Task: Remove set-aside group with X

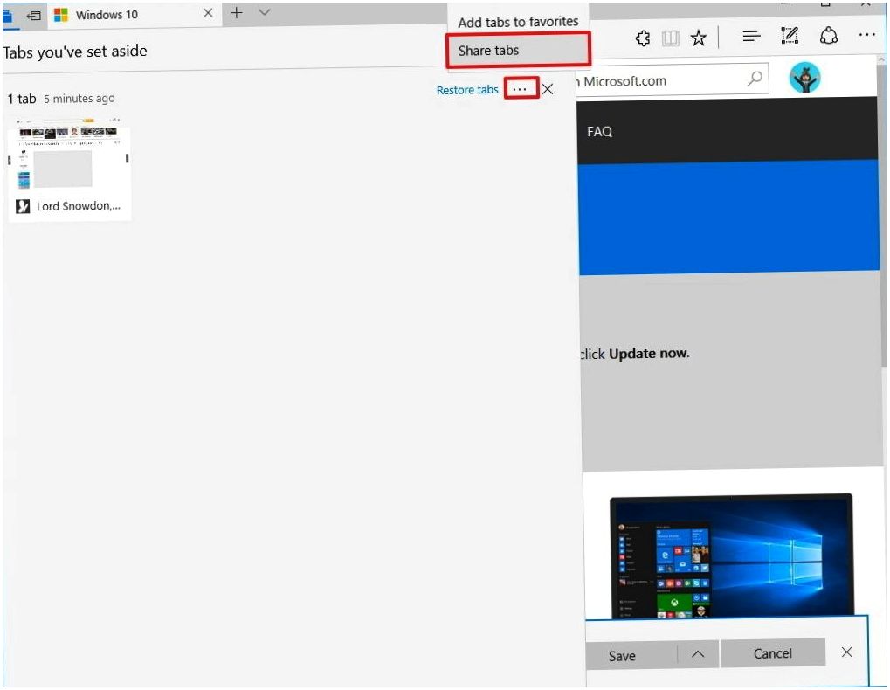Action: (547, 89)
